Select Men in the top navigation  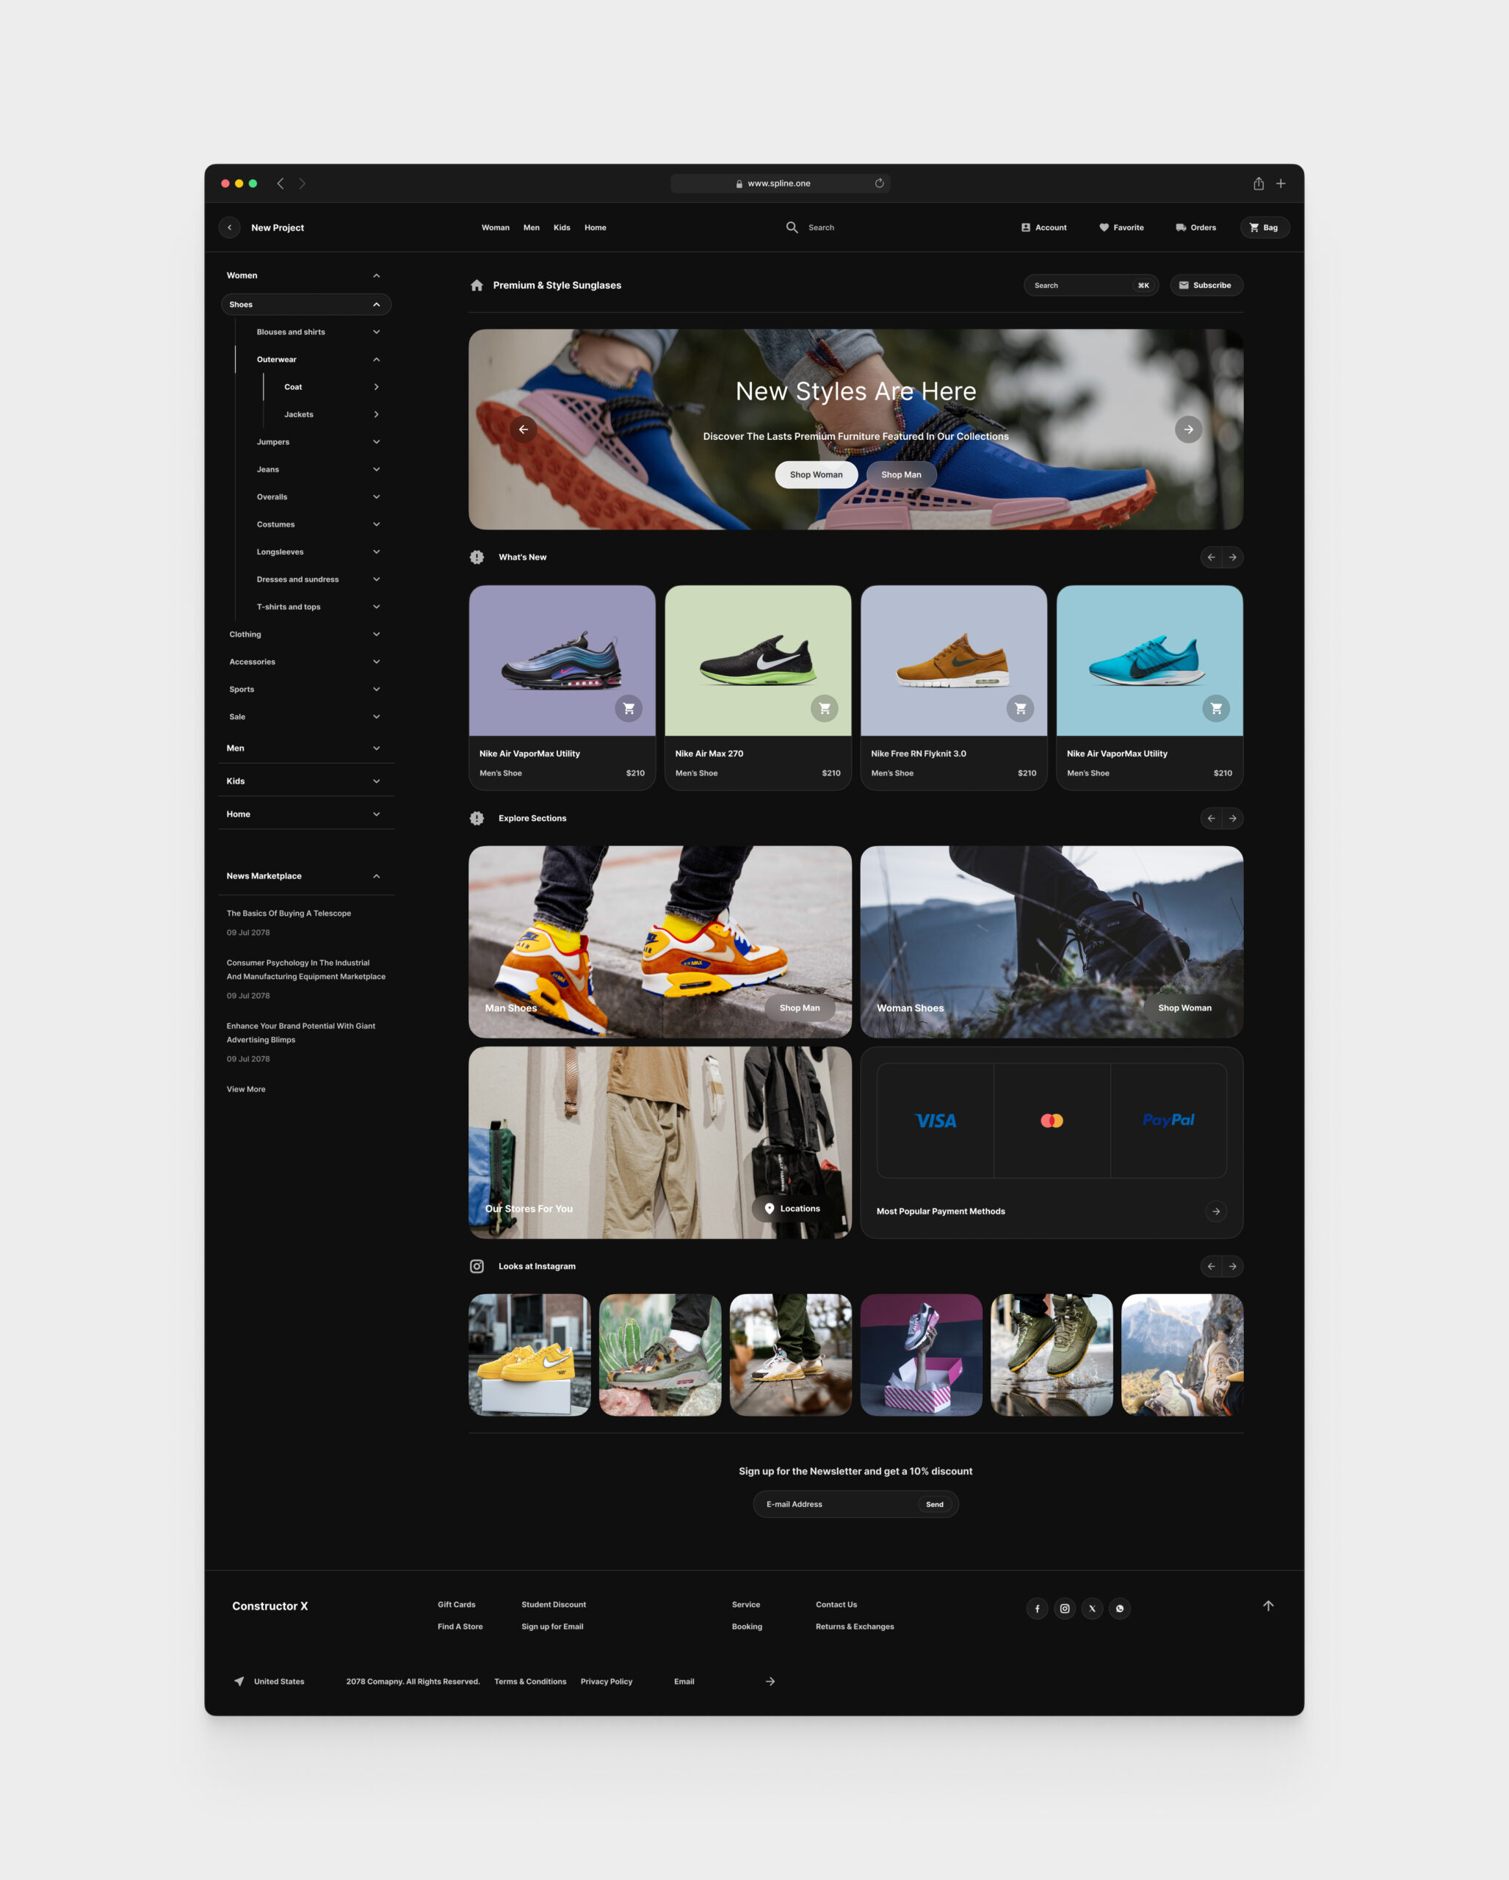pos(531,228)
